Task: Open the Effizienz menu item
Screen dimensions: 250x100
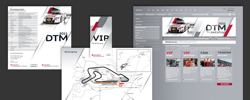Action: [139, 10]
